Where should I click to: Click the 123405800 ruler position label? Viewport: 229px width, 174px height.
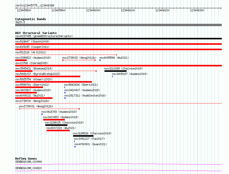tap(24, 10)
